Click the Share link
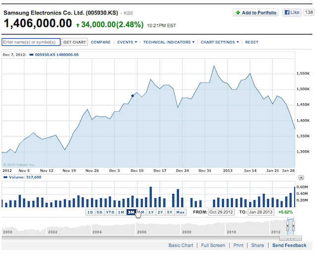 258,245
